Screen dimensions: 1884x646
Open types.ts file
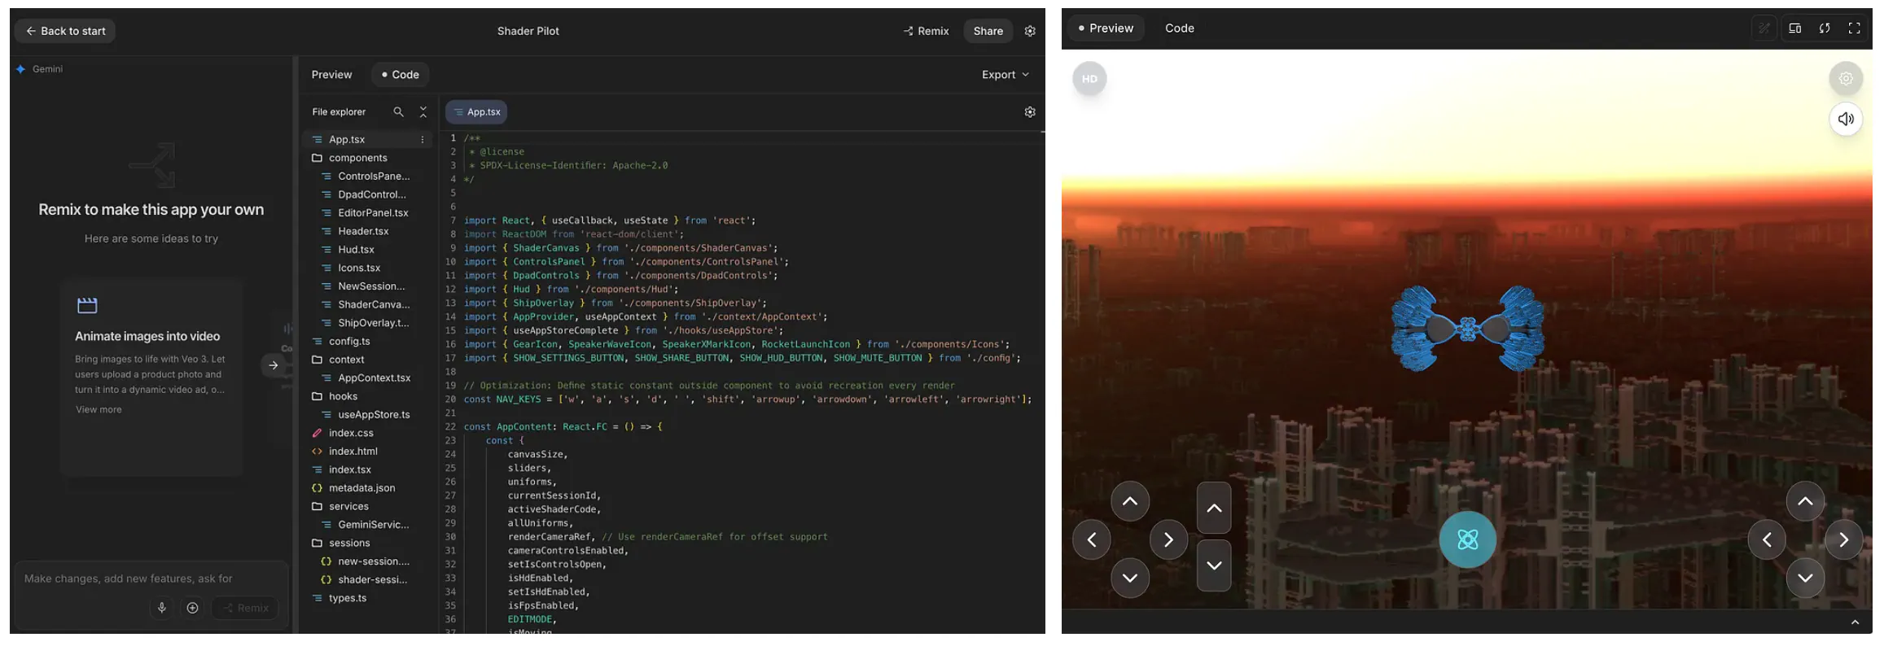348,598
